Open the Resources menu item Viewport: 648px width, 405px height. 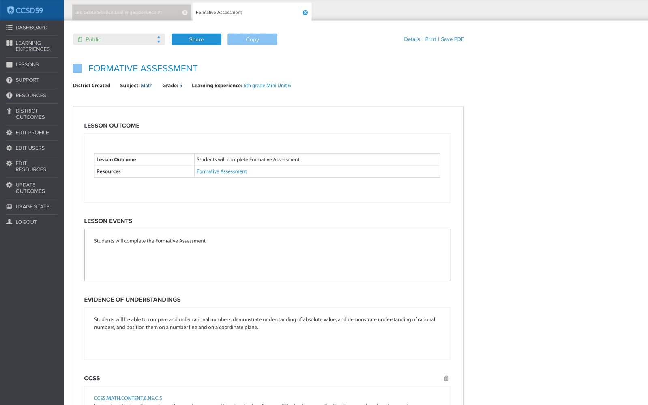point(31,96)
